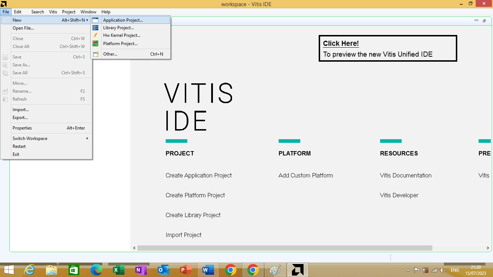Image resolution: width=493 pixels, height=277 pixels.
Task: Click the Click Here! link
Action: 341,43
